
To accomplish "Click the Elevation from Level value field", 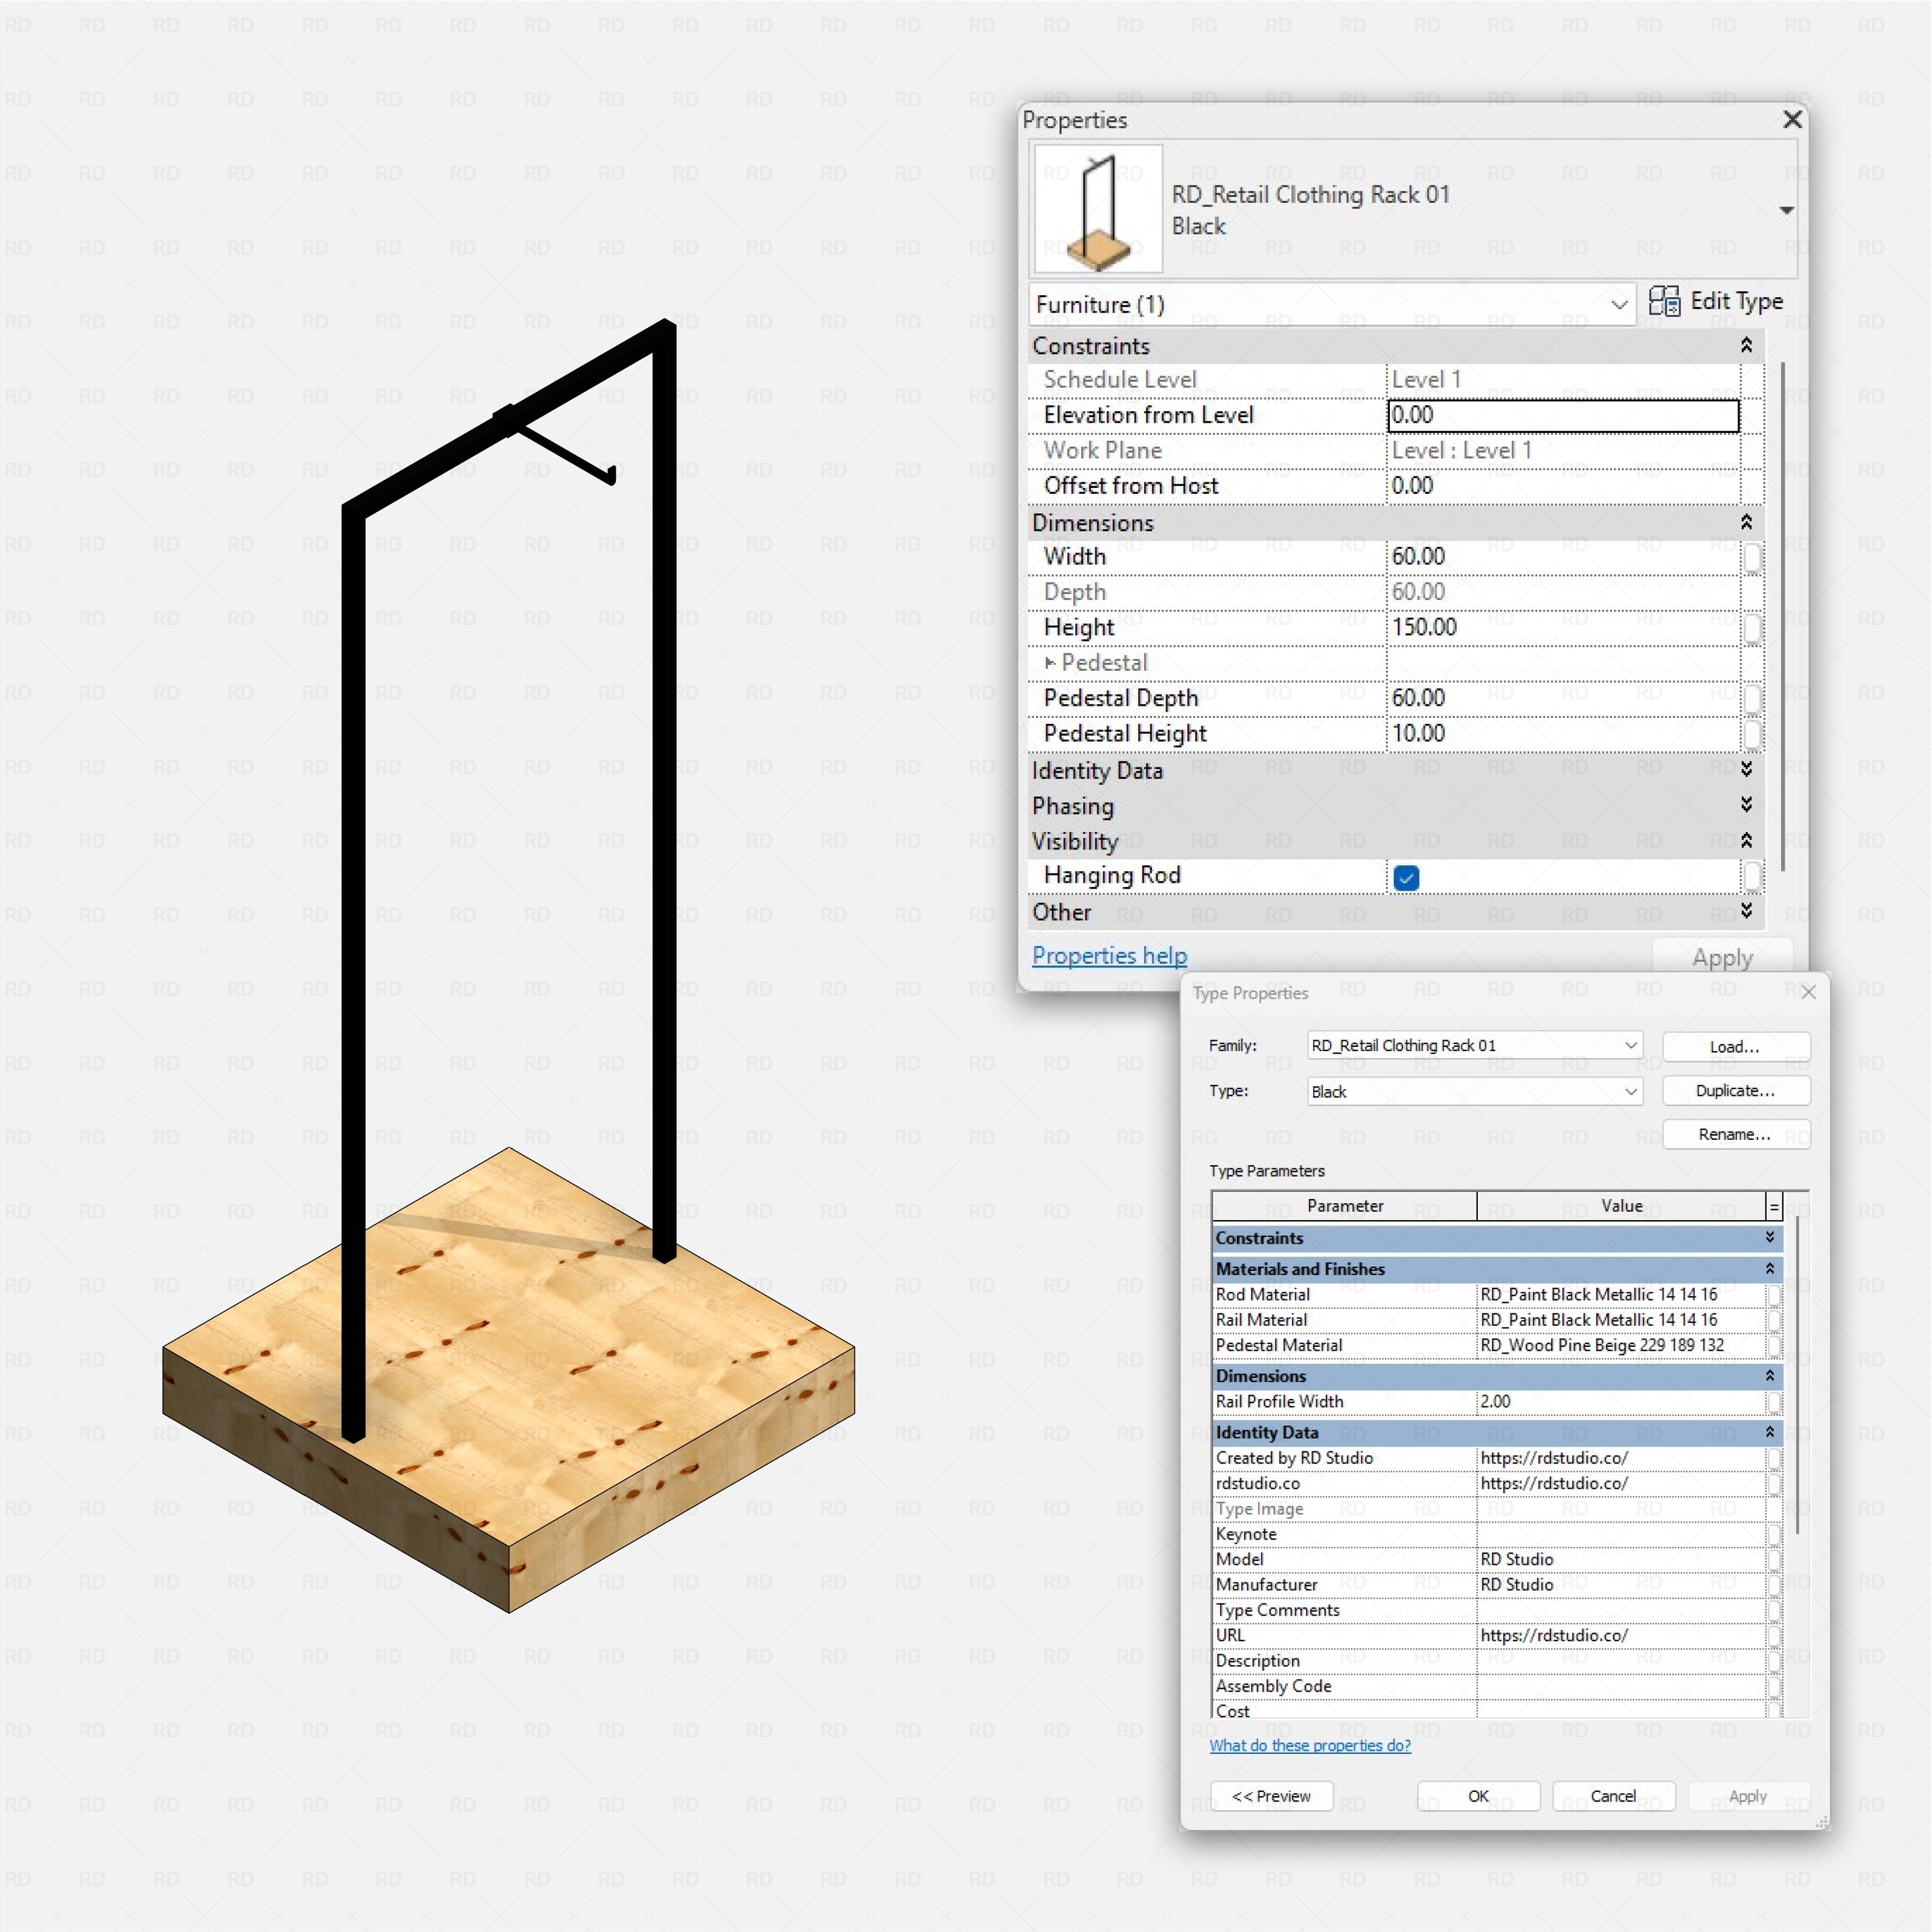I will (x=1563, y=415).
